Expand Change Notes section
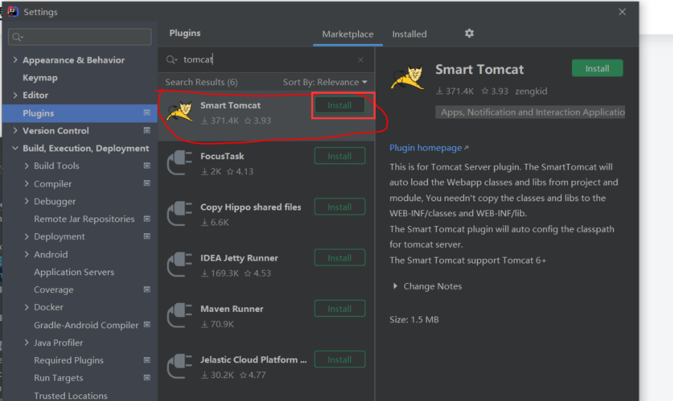Viewport: 673px width, 401px height. pos(395,286)
